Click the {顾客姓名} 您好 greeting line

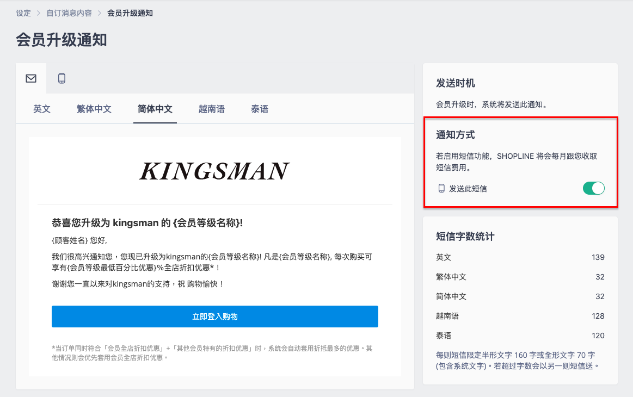click(79, 240)
